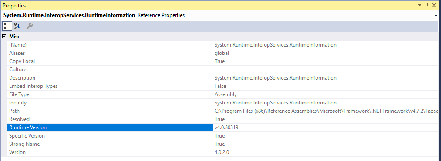The height and width of the screenshot is (161, 441).
Task: Toggle auto-hide pin icon
Action: [x=427, y=5]
